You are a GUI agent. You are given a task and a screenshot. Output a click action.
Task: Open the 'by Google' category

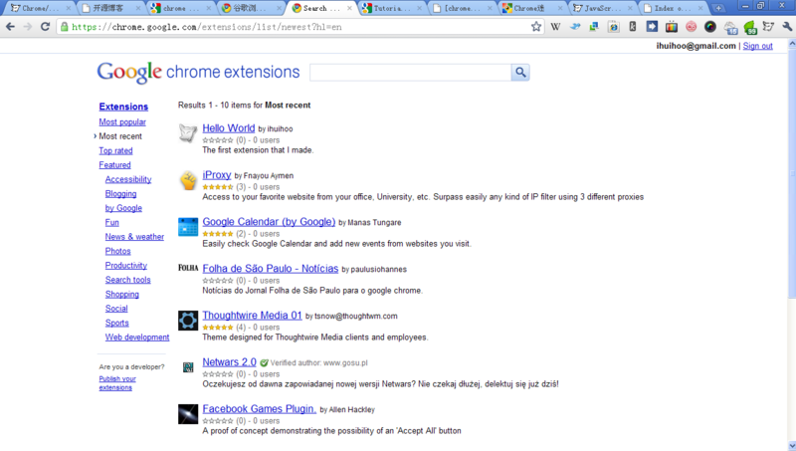pos(123,208)
